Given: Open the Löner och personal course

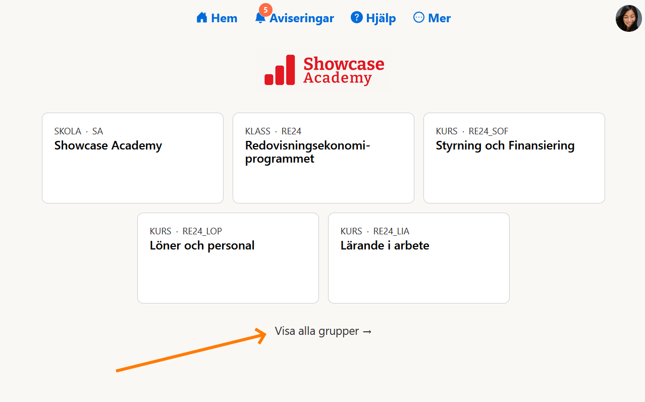Looking at the screenshot, I should tap(228, 258).
